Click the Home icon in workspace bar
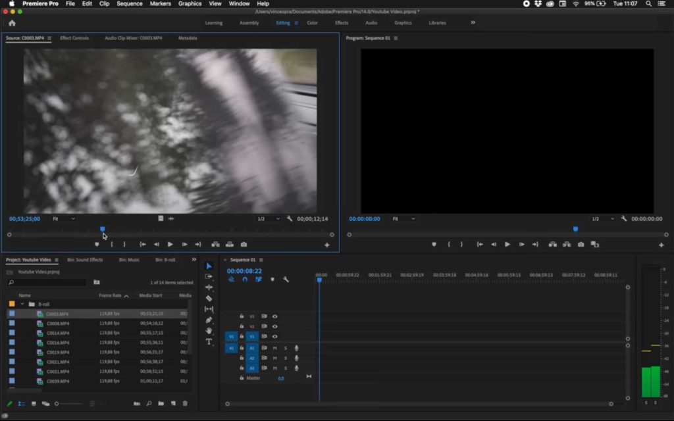 click(12, 23)
